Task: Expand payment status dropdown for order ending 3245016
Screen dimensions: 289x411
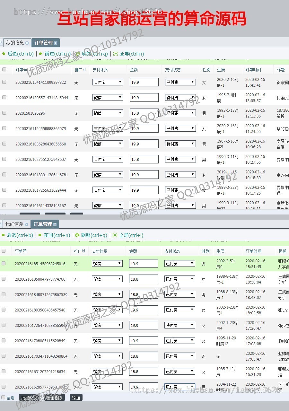Action: tap(180, 264)
